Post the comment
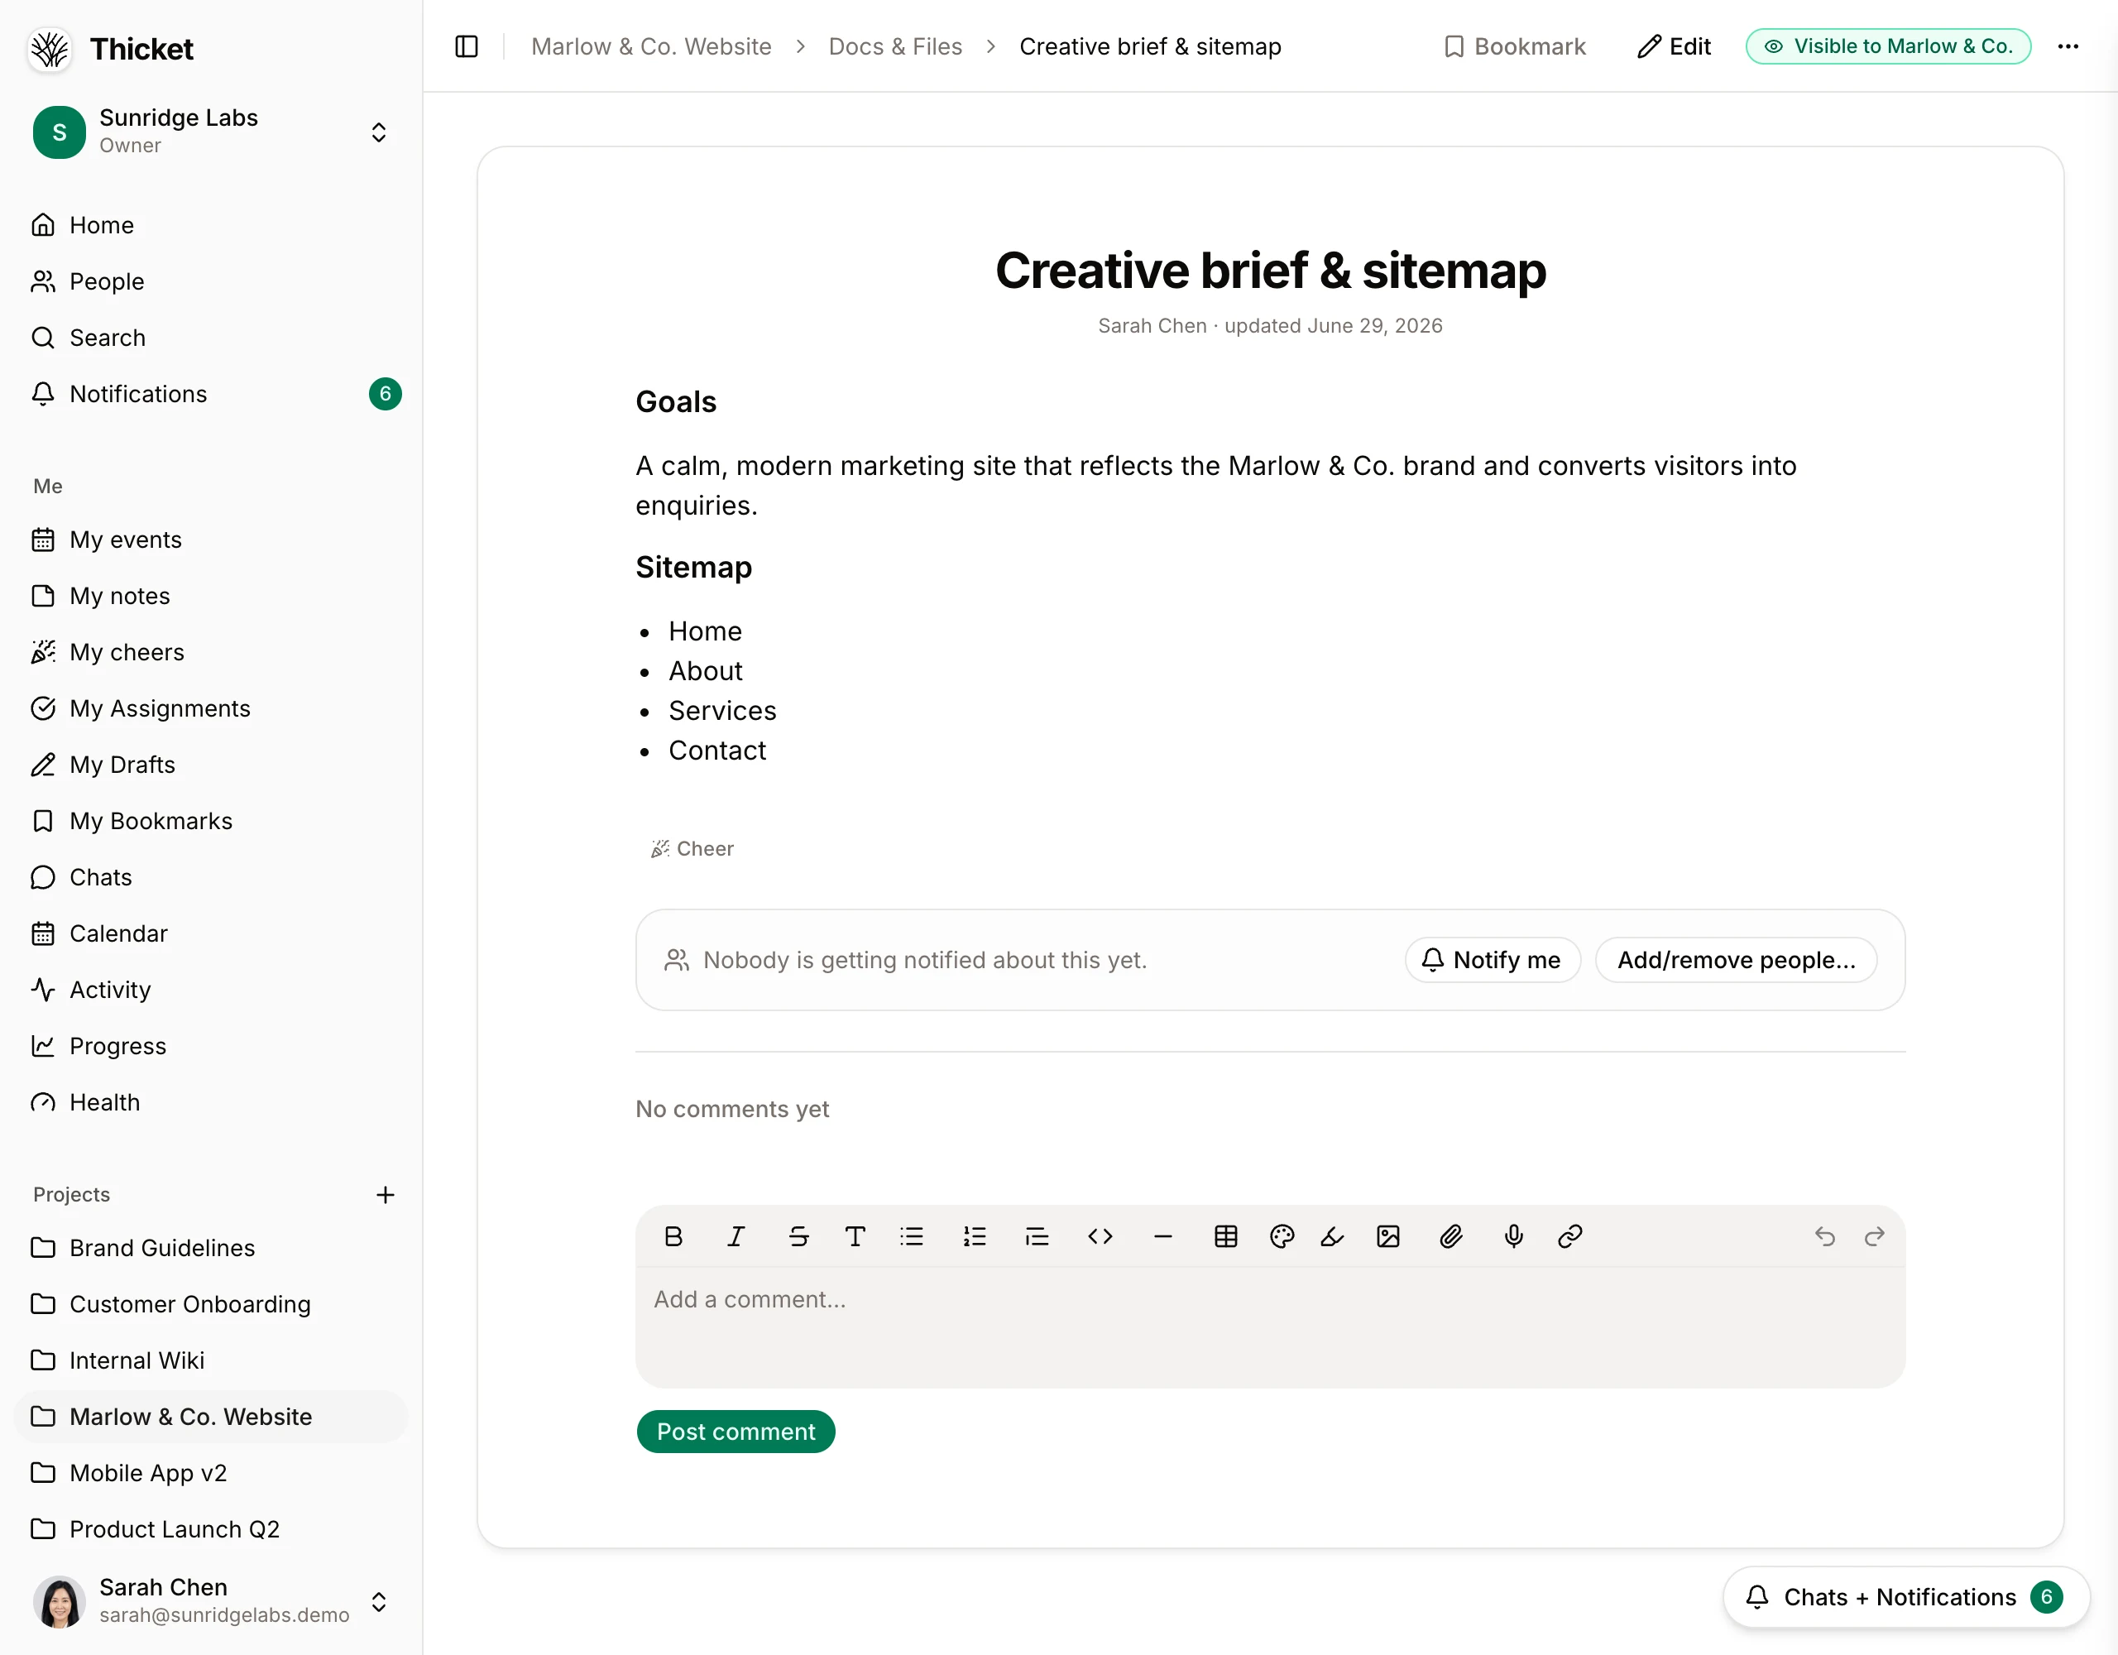This screenshot has height=1655, width=2118. point(735,1431)
